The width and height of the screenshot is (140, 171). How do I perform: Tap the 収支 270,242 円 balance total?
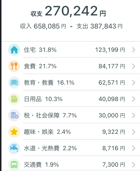[68, 11]
